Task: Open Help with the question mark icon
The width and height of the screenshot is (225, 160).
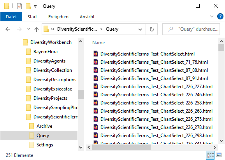Action: pos(220,16)
